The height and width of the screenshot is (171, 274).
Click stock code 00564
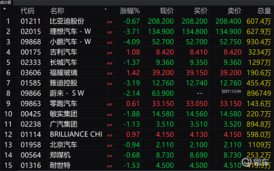(31, 155)
